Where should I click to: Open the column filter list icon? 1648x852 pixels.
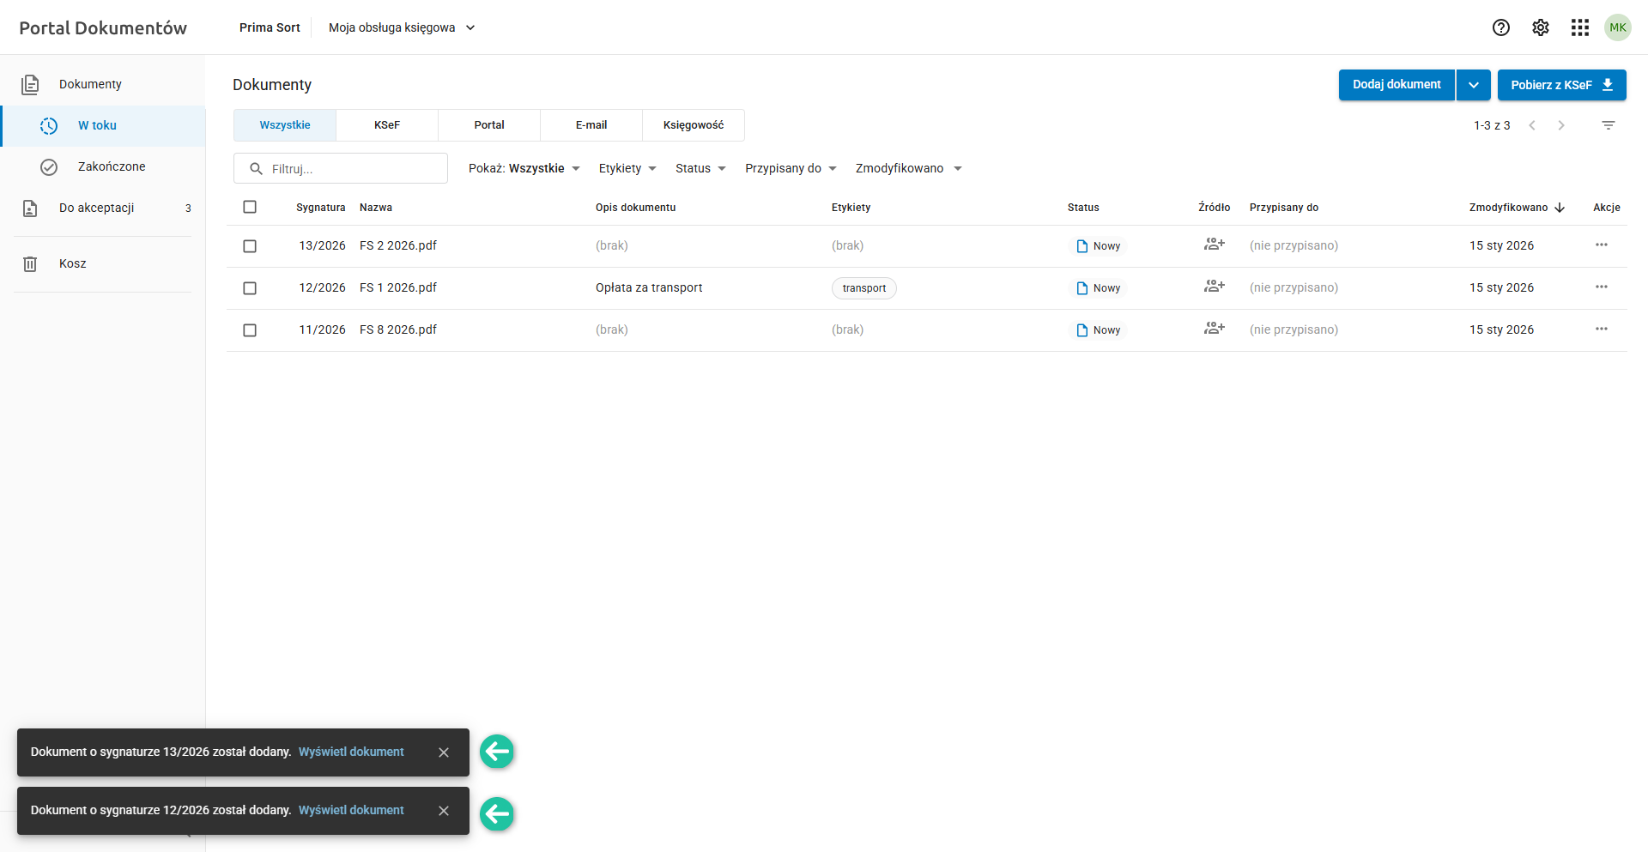pos(1609,125)
